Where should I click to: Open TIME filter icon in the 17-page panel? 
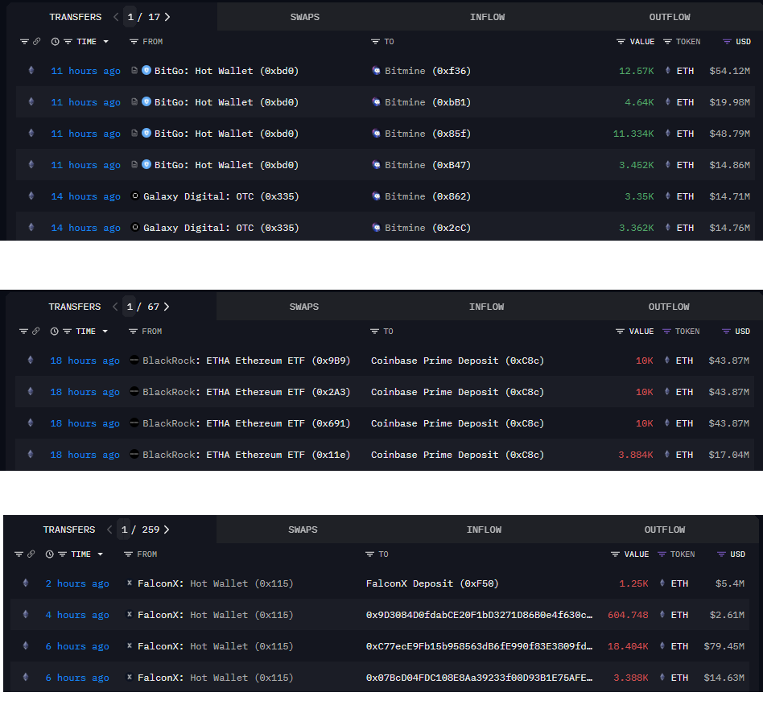coord(68,42)
